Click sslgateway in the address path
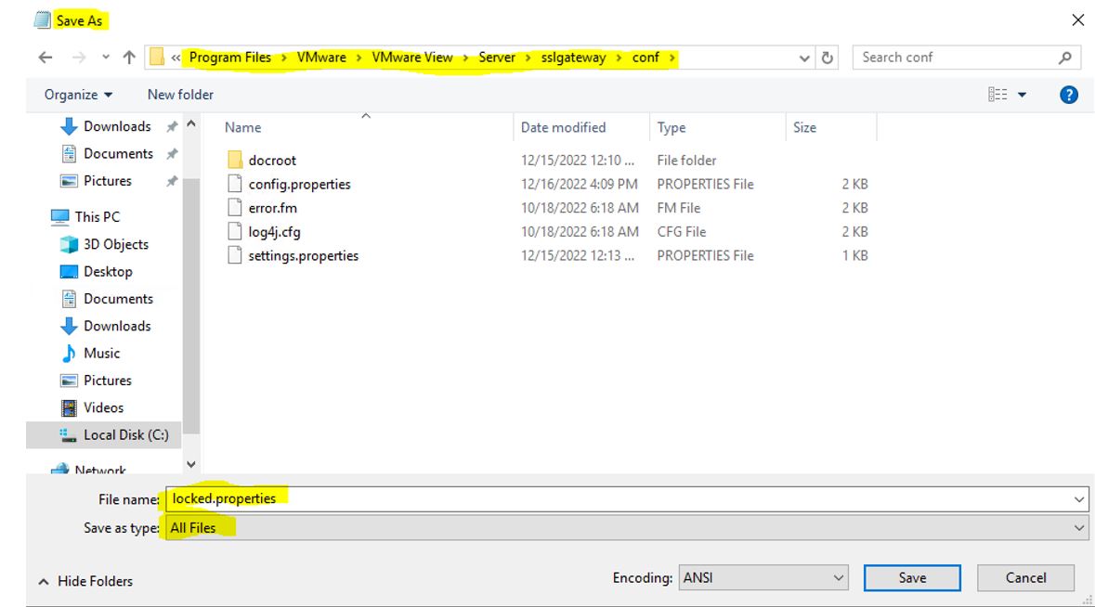This screenshot has height=607, width=1095. pyautogui.click(x=573, y=58)
